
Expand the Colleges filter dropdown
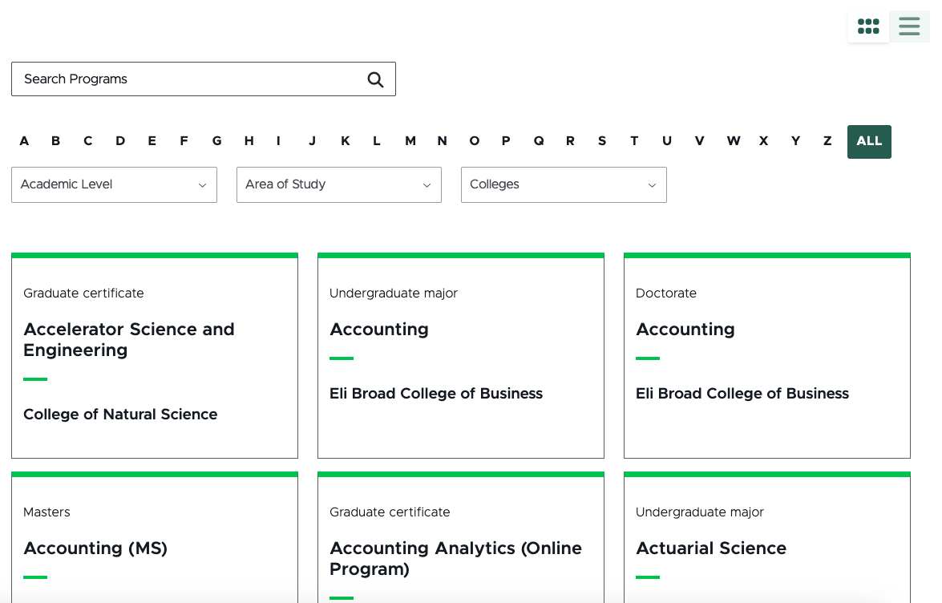pos(563,184)
